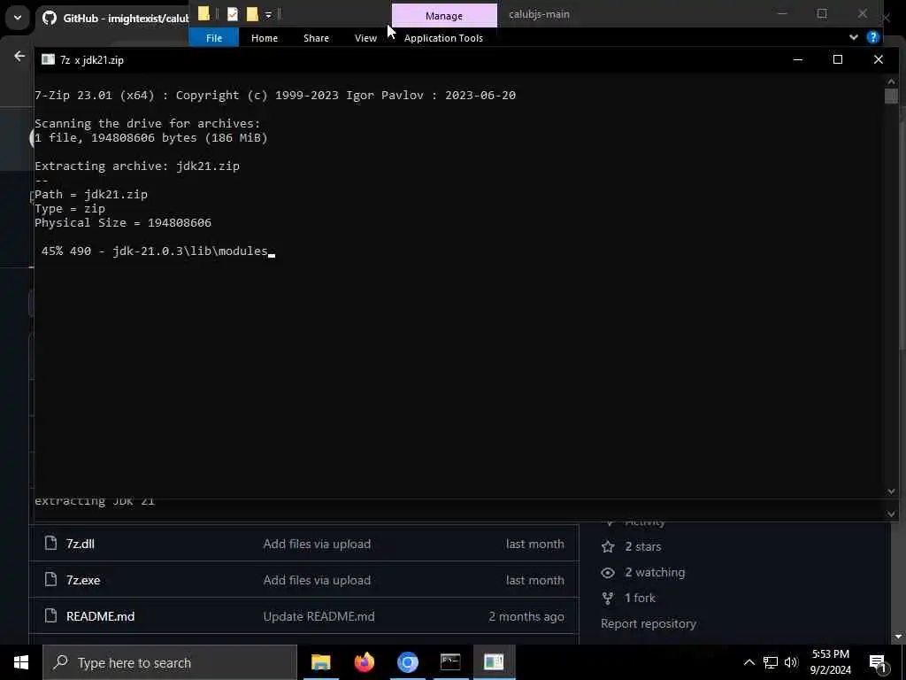Click the README.md file icon
The height and width of the screenshot is (680, 906).
pos(50,616)
